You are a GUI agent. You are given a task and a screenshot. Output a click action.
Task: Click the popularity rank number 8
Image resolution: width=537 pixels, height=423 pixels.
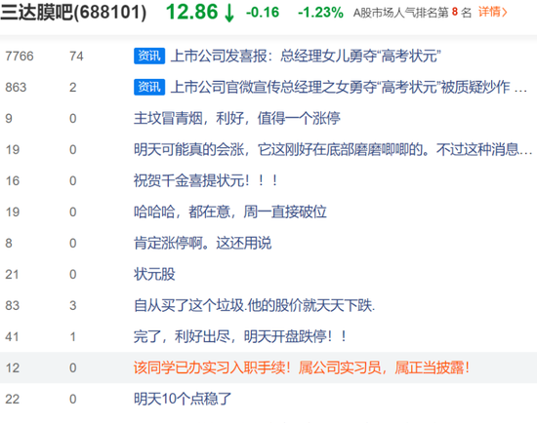(455, 12)
